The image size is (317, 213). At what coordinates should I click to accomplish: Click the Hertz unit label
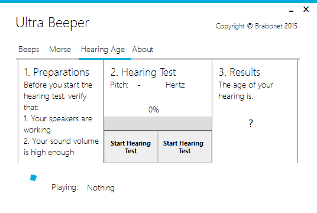175,85
